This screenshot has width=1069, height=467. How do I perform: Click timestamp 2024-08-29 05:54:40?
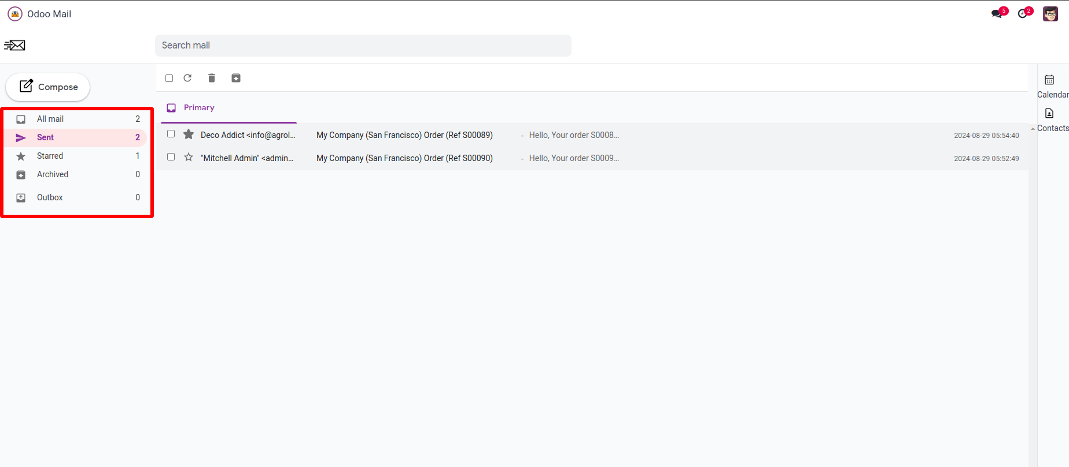tap(986, 136)
